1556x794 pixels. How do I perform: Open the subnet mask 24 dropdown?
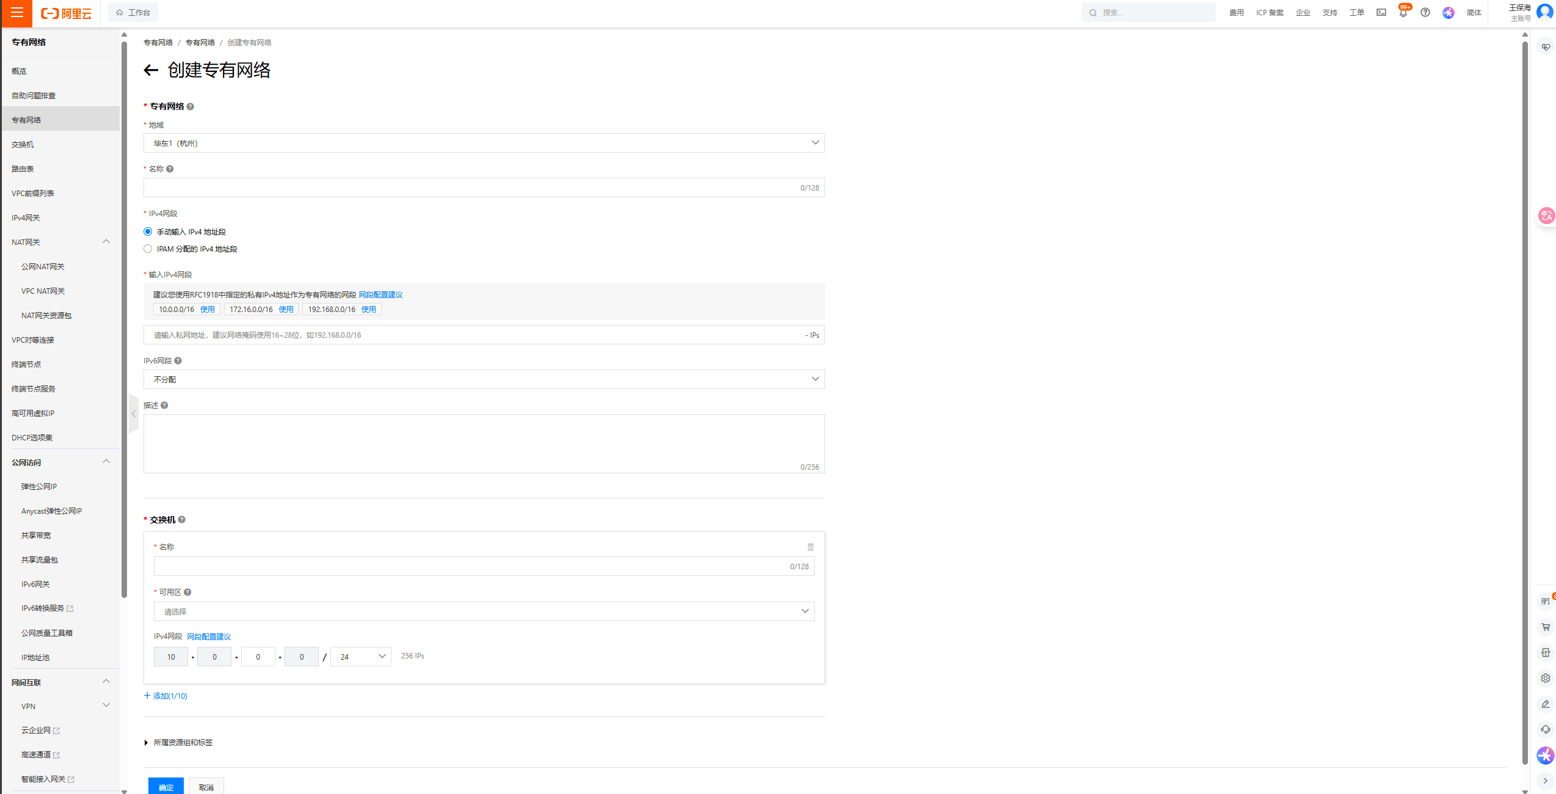click(x=360, y=657)
